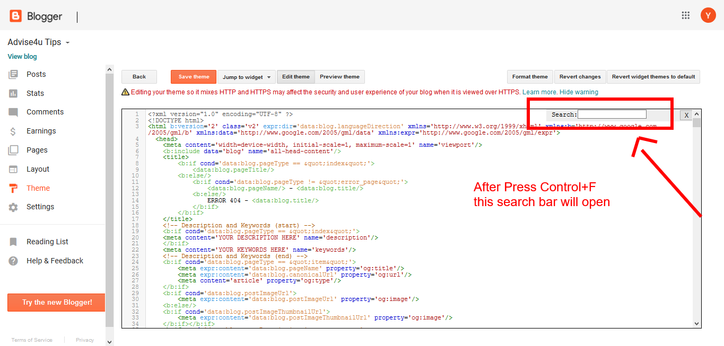Image resolution: width=724 pixels, height=346 pixels.
Task: Click the Back button
Action: (x=139, y=77)
